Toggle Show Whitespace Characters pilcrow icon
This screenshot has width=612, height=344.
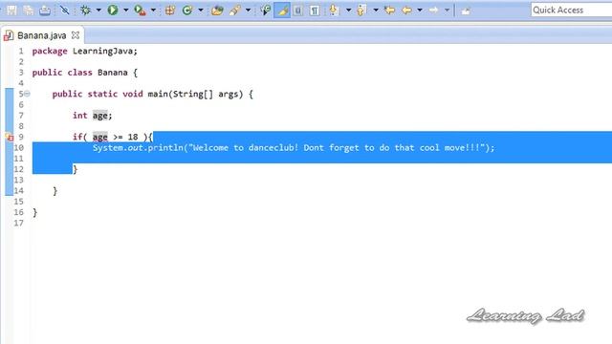(315, 11)
